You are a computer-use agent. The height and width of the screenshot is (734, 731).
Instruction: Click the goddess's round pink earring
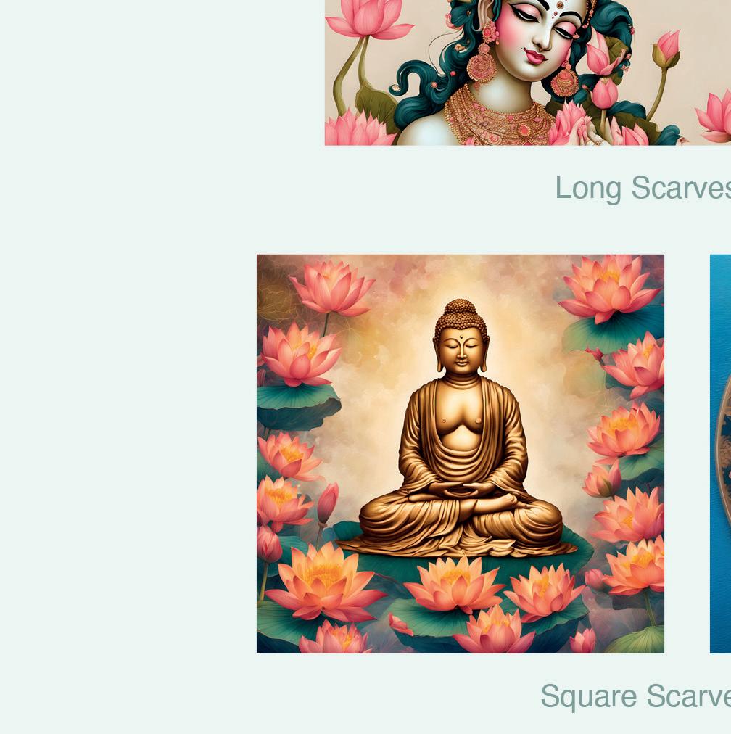pyautogui.click(x=482, y=68)
